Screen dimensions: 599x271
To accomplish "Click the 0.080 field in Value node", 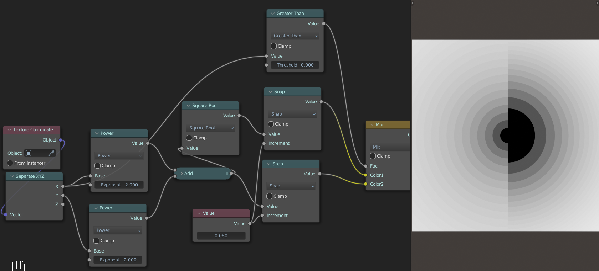I will point(221,236).
